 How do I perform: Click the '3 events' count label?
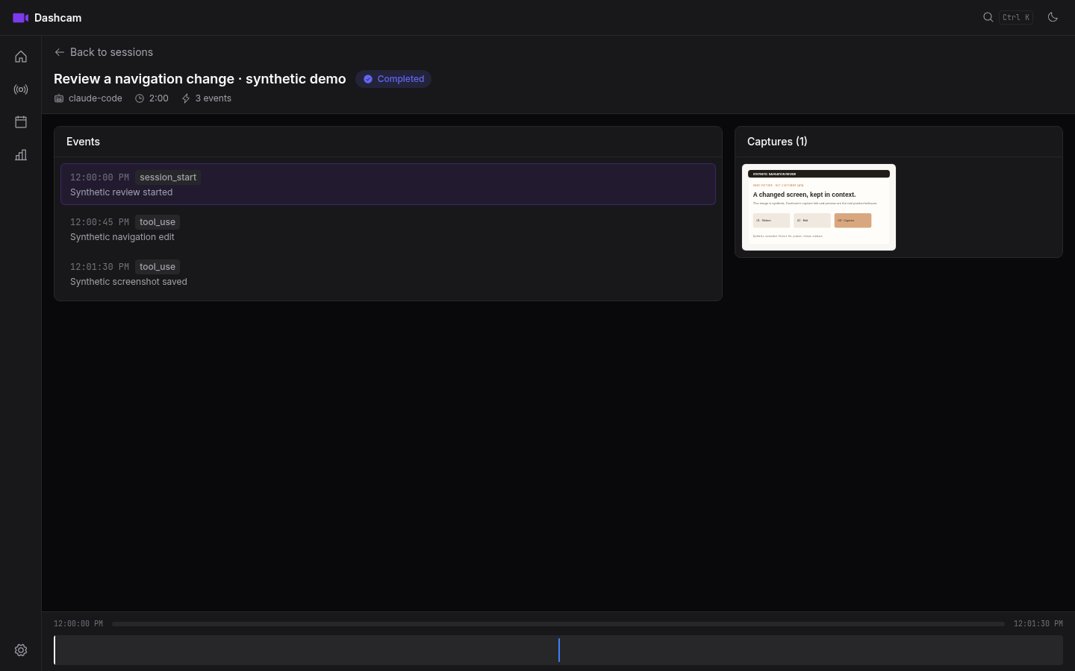click(214, 98)
